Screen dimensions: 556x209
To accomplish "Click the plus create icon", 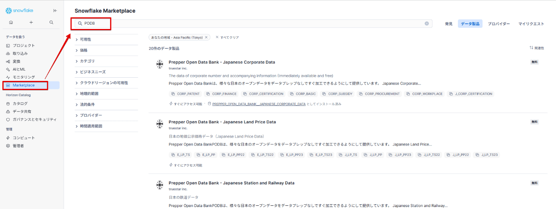I will point(31,23).
